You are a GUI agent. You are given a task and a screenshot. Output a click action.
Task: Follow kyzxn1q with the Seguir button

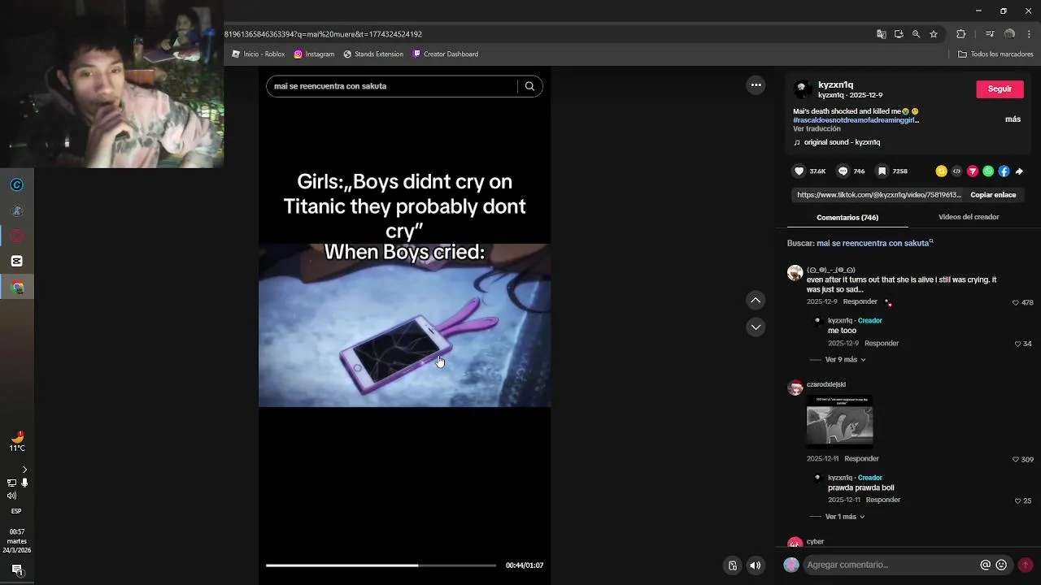point(1000,89)
